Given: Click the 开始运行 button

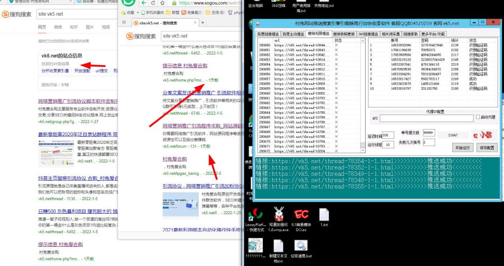Looking at the screenshot, I should 463,148.
